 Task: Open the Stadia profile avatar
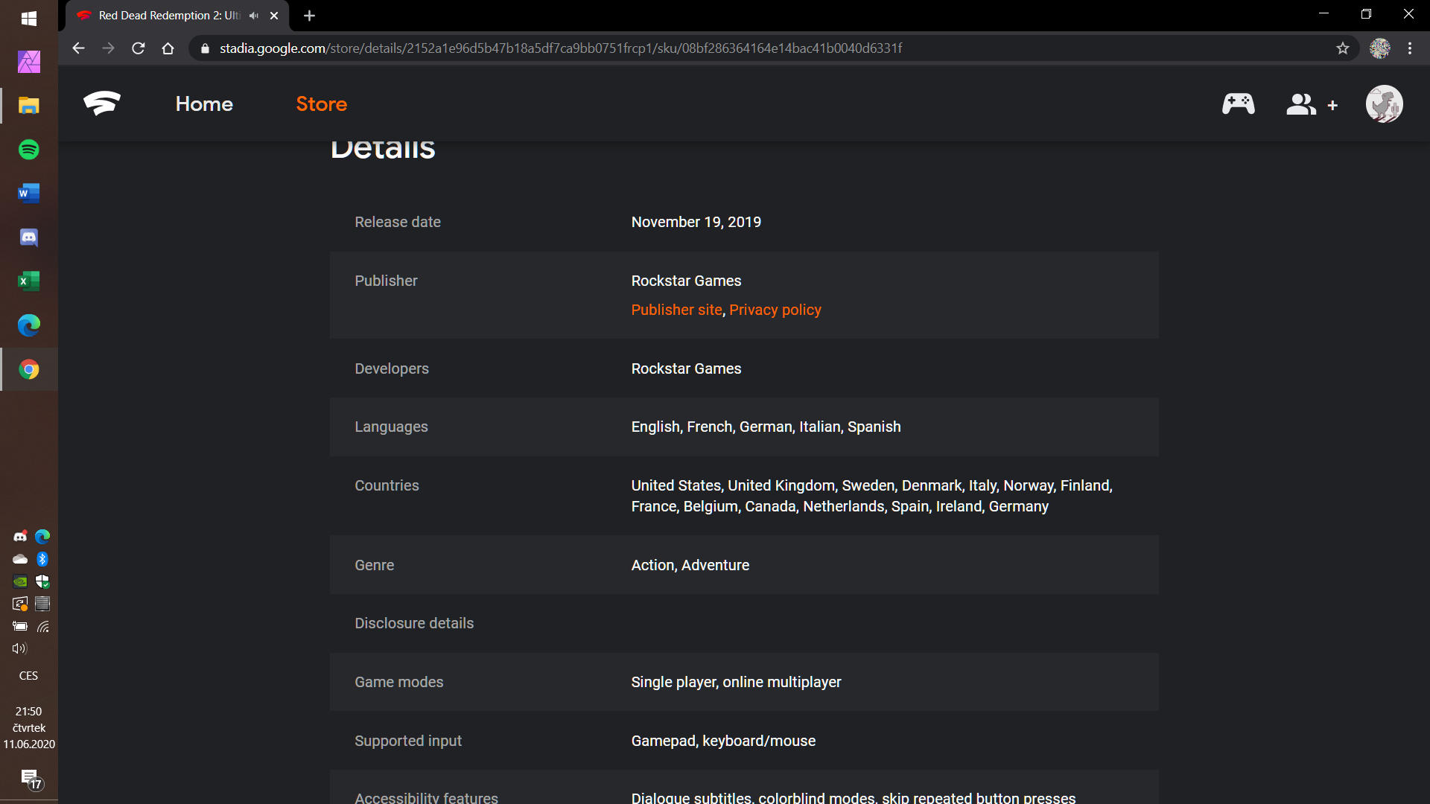click(x=1383, y=104)
